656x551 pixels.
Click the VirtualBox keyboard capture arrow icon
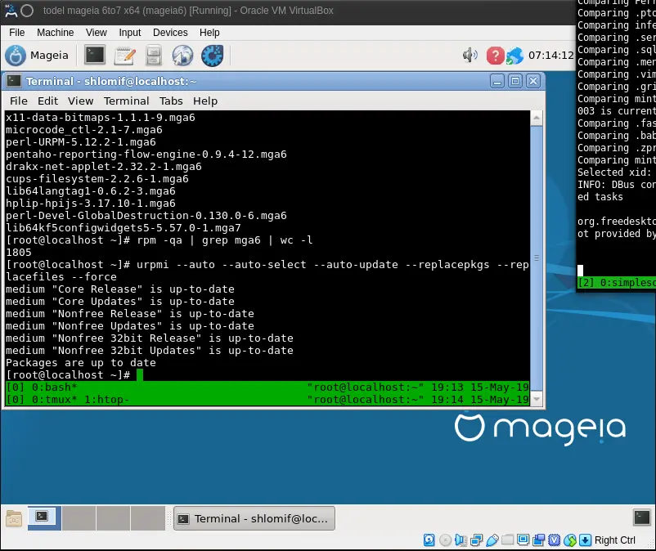(x=586, y=540)
